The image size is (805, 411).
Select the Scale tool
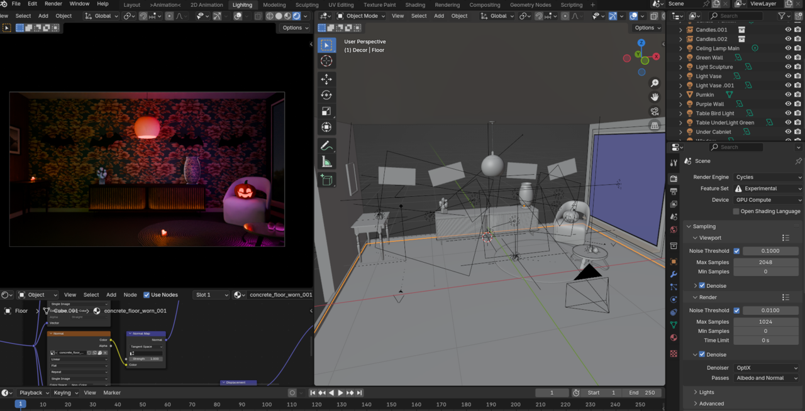[x=326, y=111]
